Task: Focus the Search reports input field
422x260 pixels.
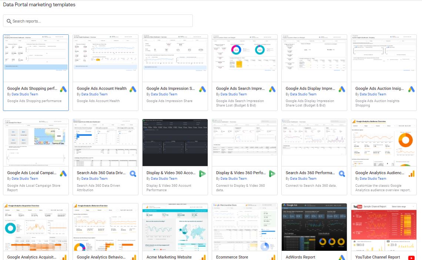Action: (100, 21)
